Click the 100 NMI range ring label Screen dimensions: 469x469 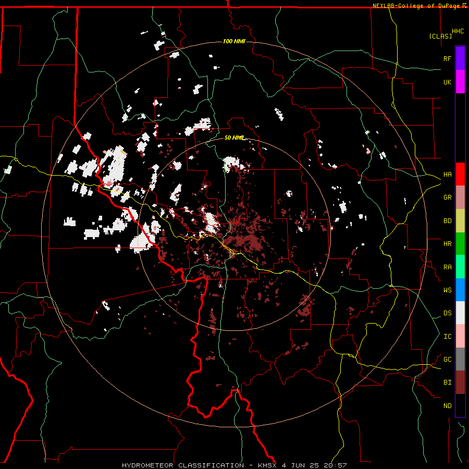tap(234, 41)
